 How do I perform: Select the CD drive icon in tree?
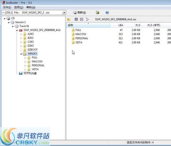point(8,18)
